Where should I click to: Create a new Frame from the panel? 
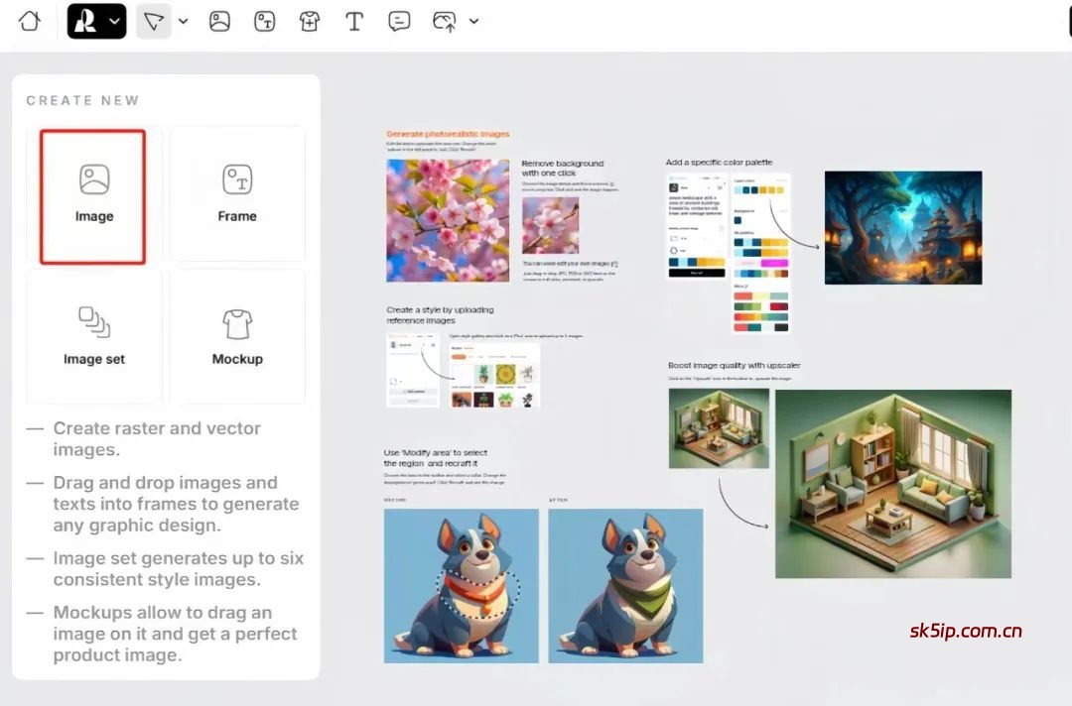coord(237,194)
